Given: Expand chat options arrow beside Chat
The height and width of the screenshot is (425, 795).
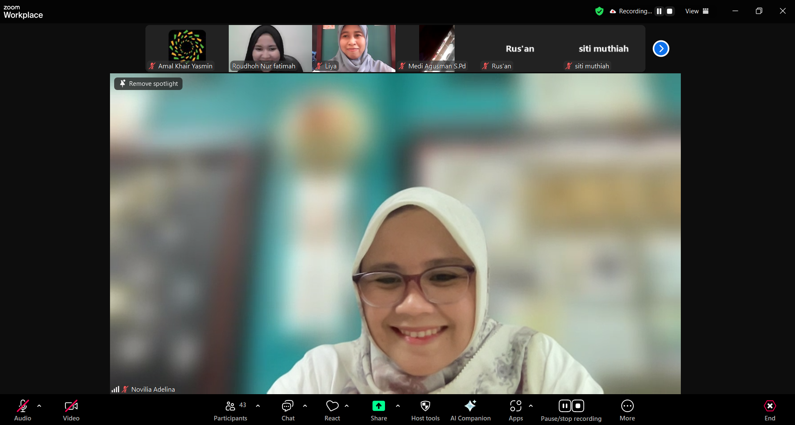Looking at the screenshot, I should click(x=305, y=405).
